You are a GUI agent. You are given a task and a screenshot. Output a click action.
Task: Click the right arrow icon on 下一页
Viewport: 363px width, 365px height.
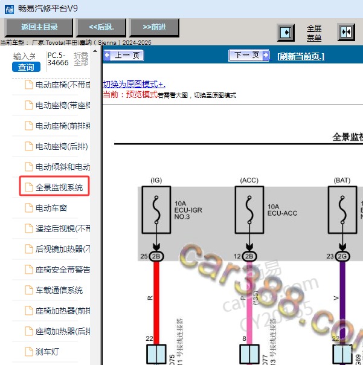[265, 55]
